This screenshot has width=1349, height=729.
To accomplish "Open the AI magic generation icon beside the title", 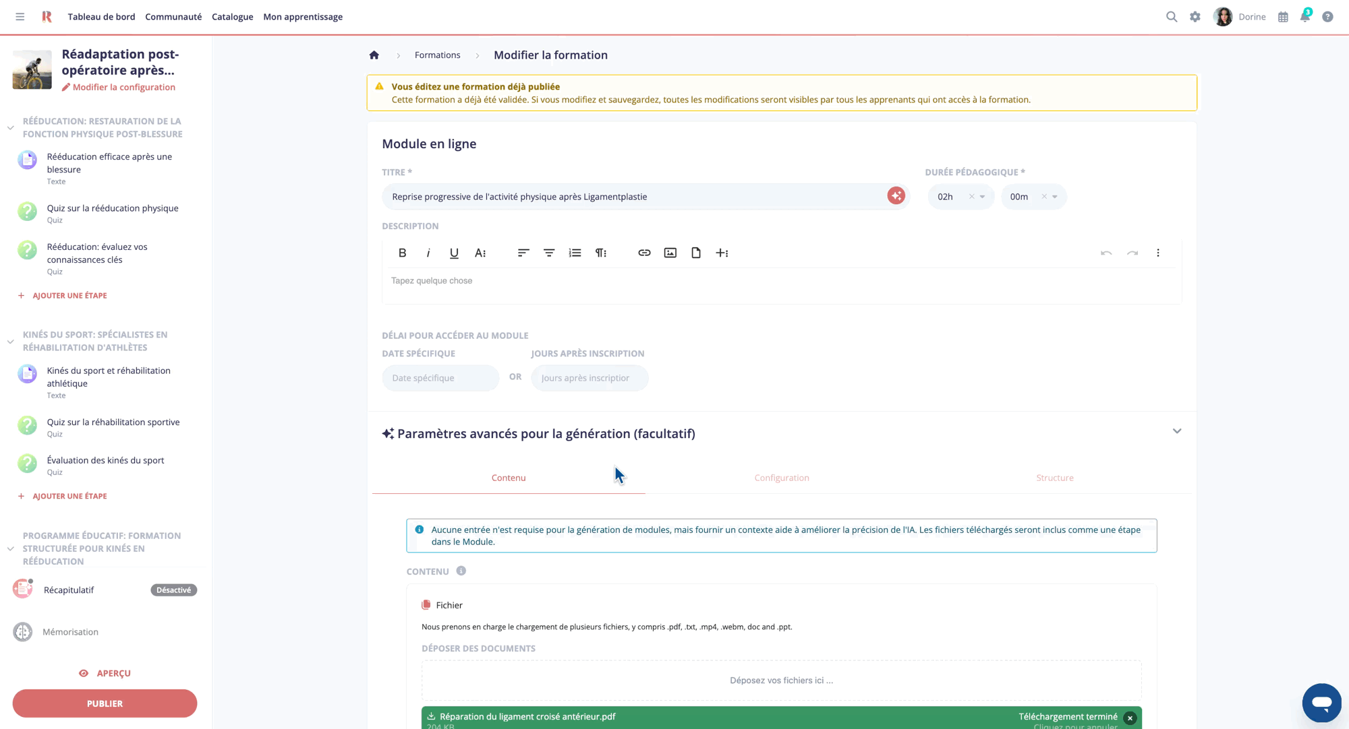I will click(896, 196).
